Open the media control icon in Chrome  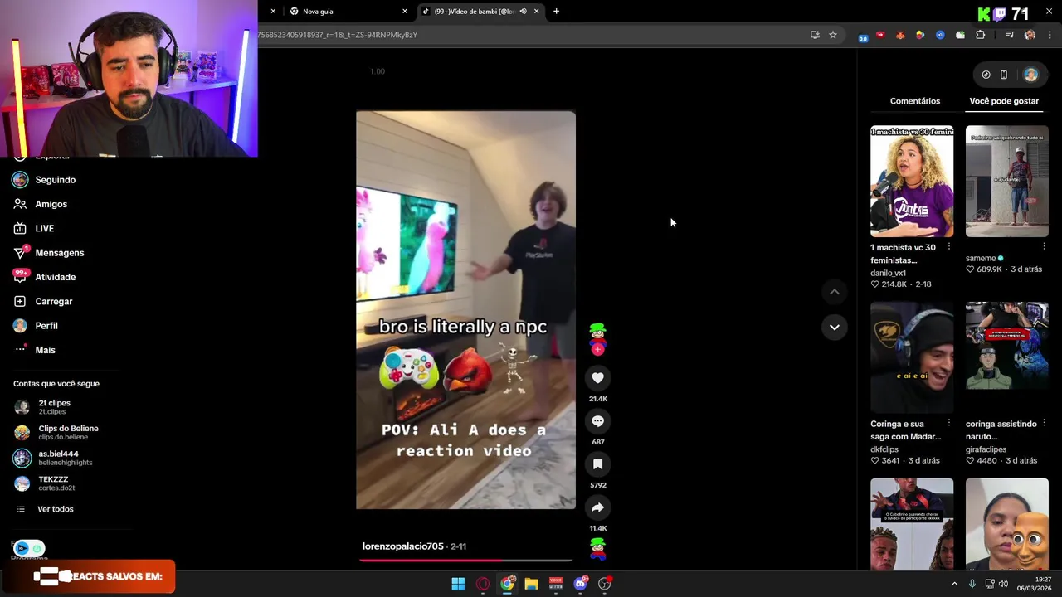1010,35
